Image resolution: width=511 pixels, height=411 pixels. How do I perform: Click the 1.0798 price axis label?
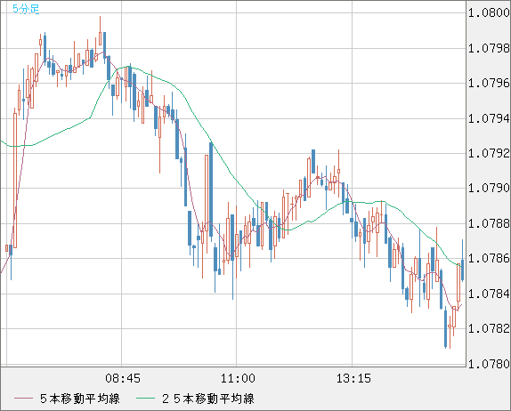coord(489,49)
